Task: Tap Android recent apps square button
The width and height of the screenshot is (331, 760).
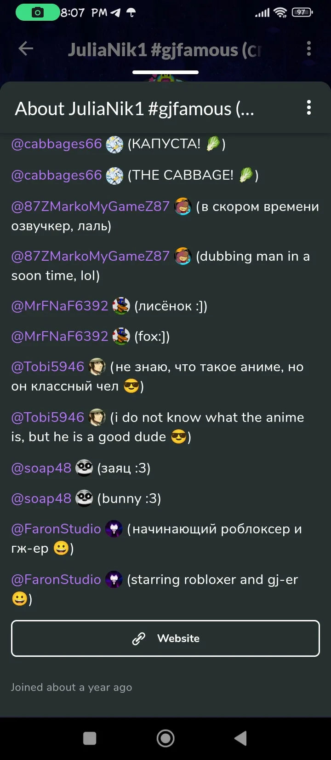Action: click(90, 738)
